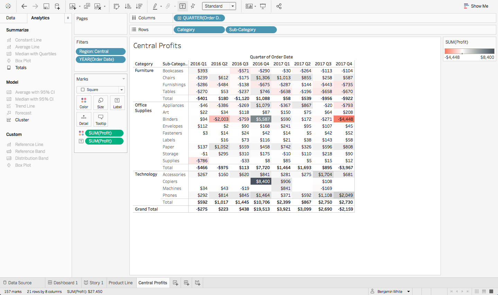Image resolution: width=498 pixels, height=295 pixels.
Task: Click the Swap Rows and Columns icon
Action: pyautogui.click(x=117, y=6)
